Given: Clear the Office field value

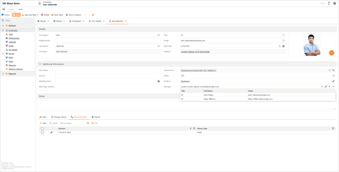Looking at the screenshot, I should pyautogui.click(x=333, y=76).
